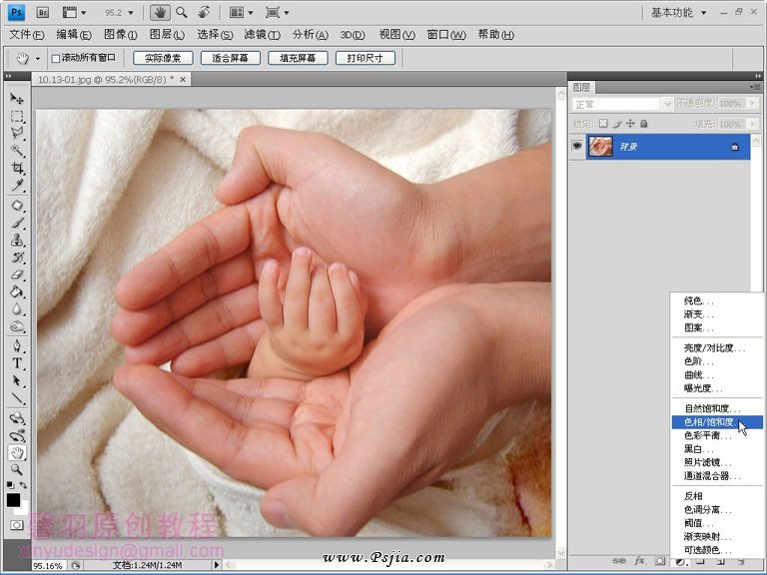Image resolution: width=767 pixels, height=575 pixels.
Task: Open the 滤镜 menu
Action: pyautogui.click(x=262, y=35)
